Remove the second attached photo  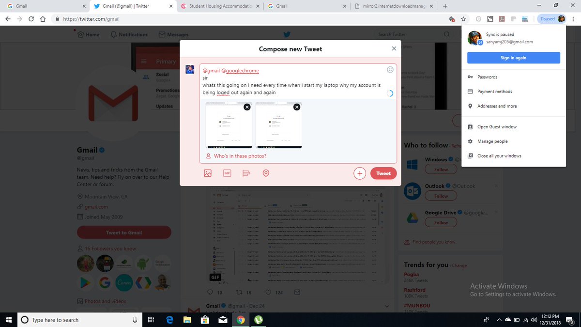pos(297,107)
